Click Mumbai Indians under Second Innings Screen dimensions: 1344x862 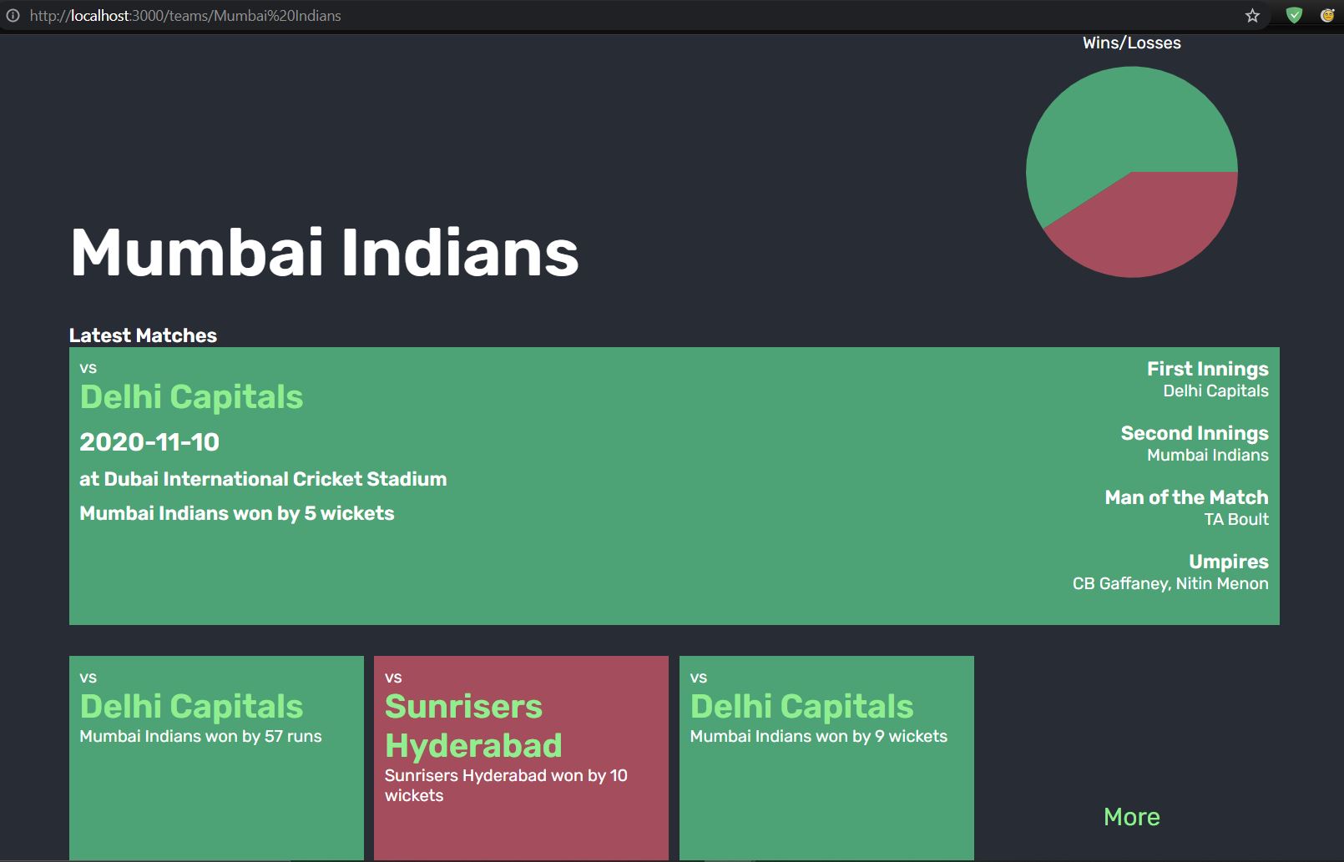coord(1207,455)
